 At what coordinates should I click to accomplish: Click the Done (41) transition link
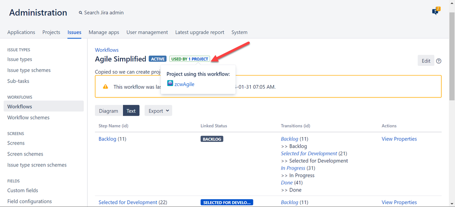(x=287, y=183)
